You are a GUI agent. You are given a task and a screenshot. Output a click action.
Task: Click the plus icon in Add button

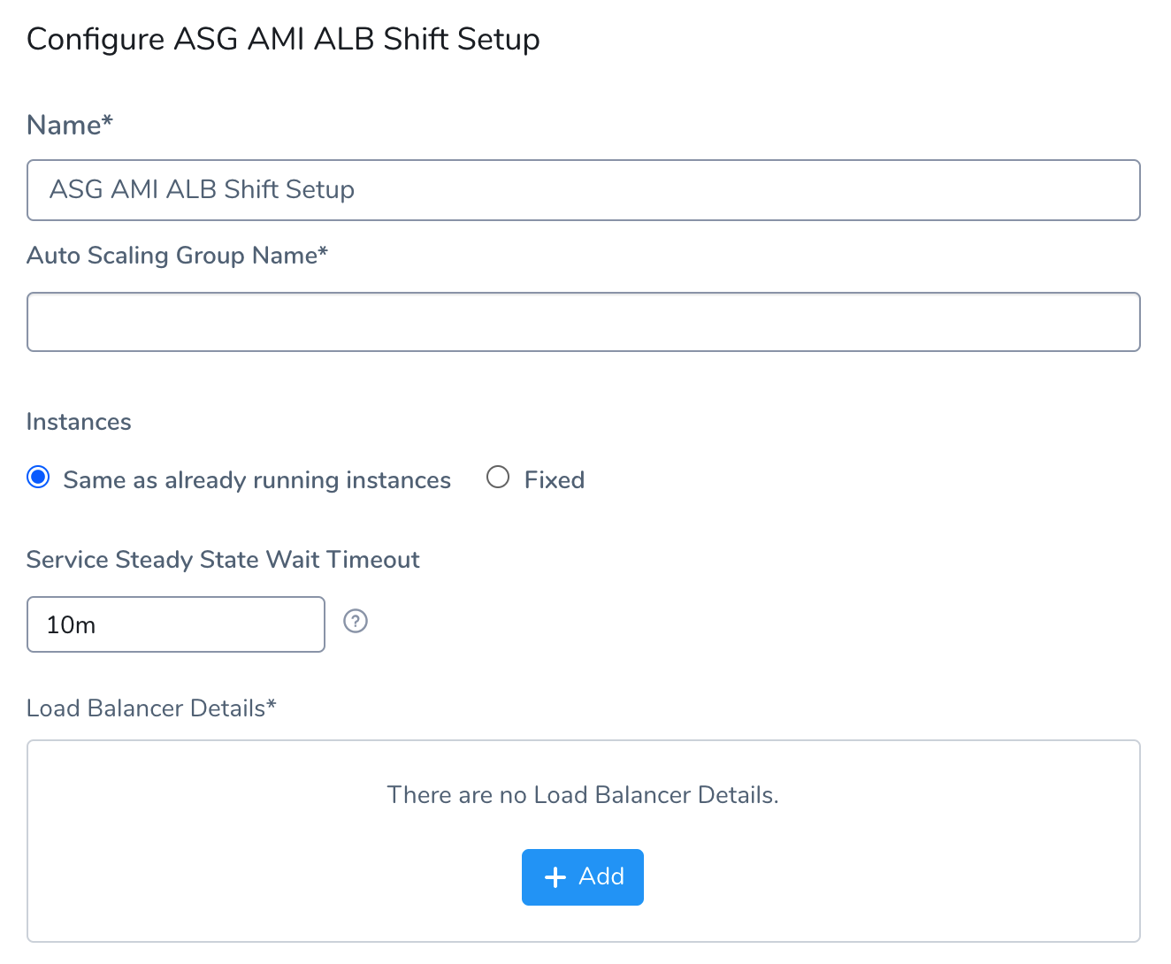pyautogui.click(x=555, y=877)
